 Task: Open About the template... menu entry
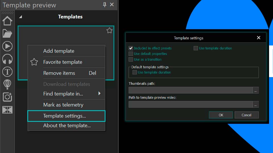point(66,126)
